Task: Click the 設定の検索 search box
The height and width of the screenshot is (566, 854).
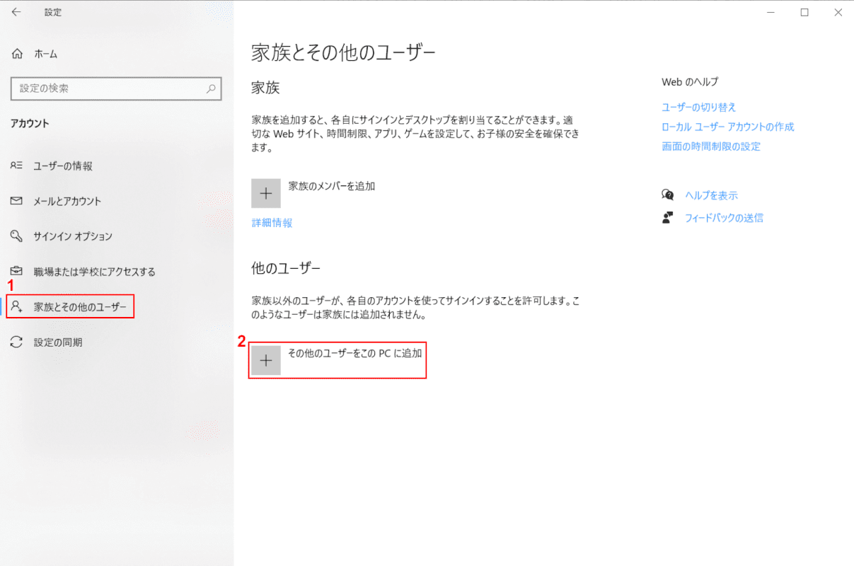Action: [116, 89]
